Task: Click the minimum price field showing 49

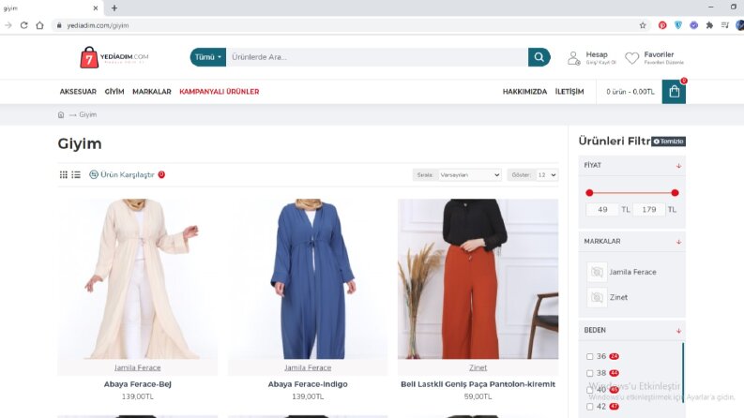Action: 602,210
